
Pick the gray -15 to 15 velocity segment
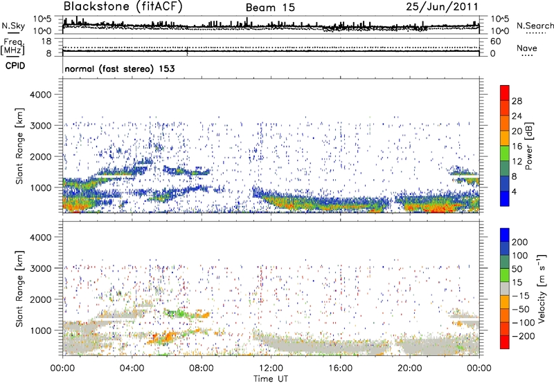[x=505, y=288]
